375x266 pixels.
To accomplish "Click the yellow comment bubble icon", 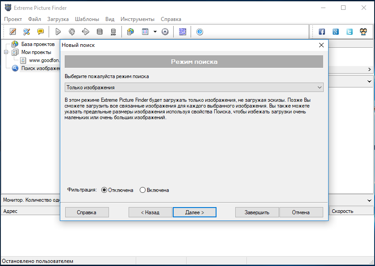I will (41, 32).
